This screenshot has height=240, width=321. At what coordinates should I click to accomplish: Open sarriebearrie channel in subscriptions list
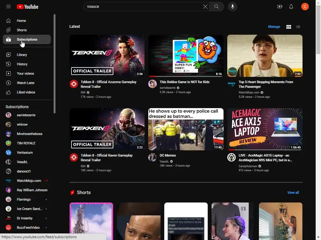[x=27, y=115]
